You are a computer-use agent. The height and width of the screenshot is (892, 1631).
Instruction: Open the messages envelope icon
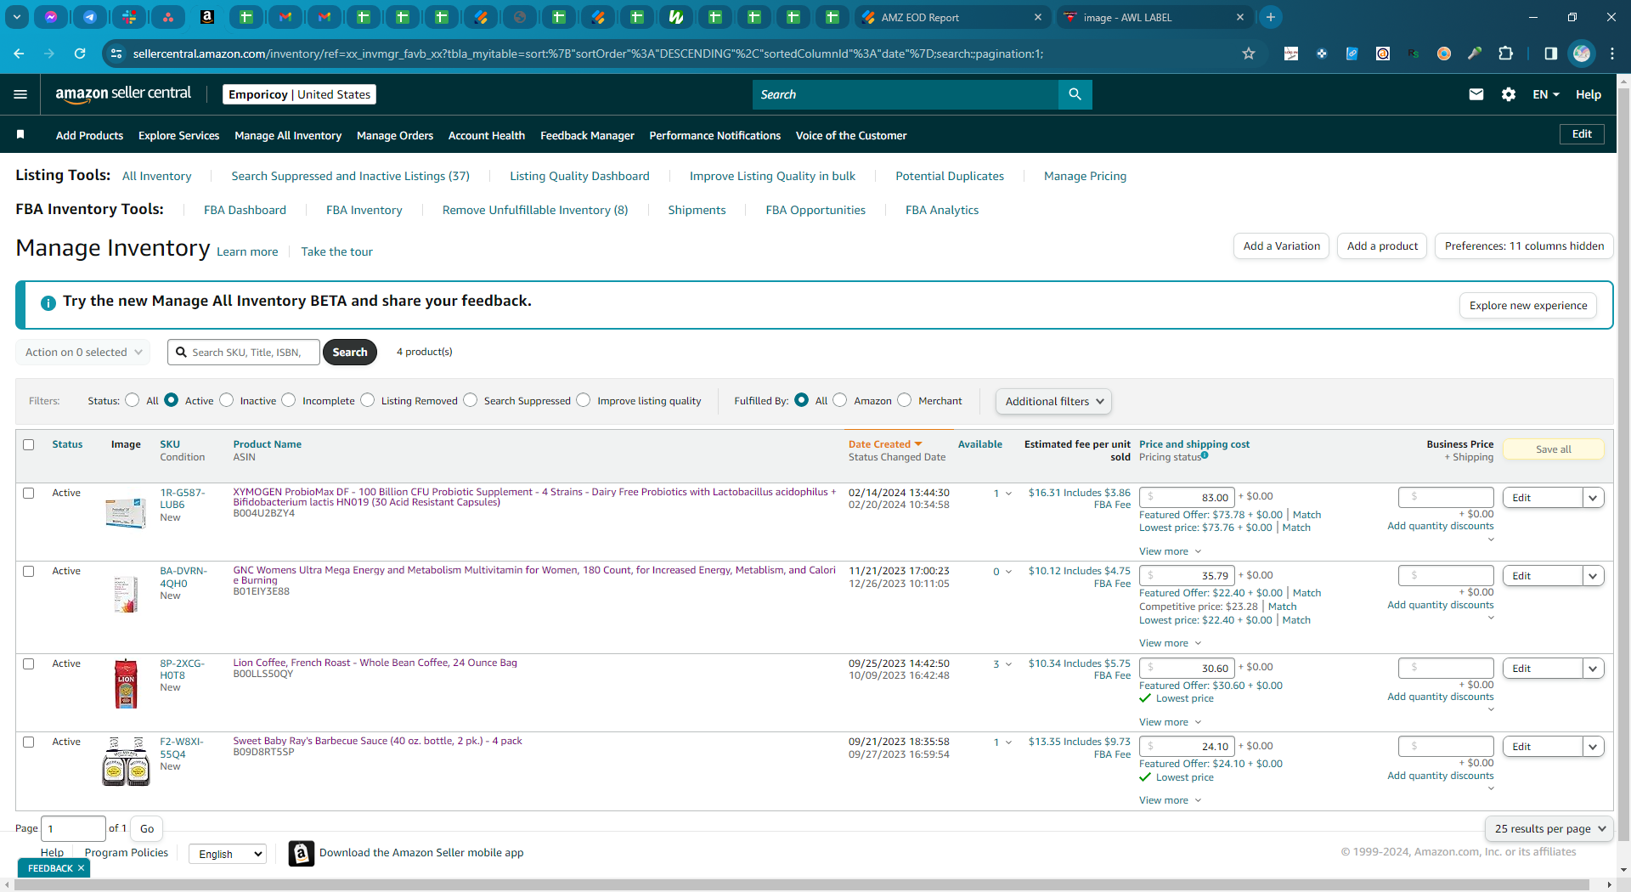click(1476, 94)
